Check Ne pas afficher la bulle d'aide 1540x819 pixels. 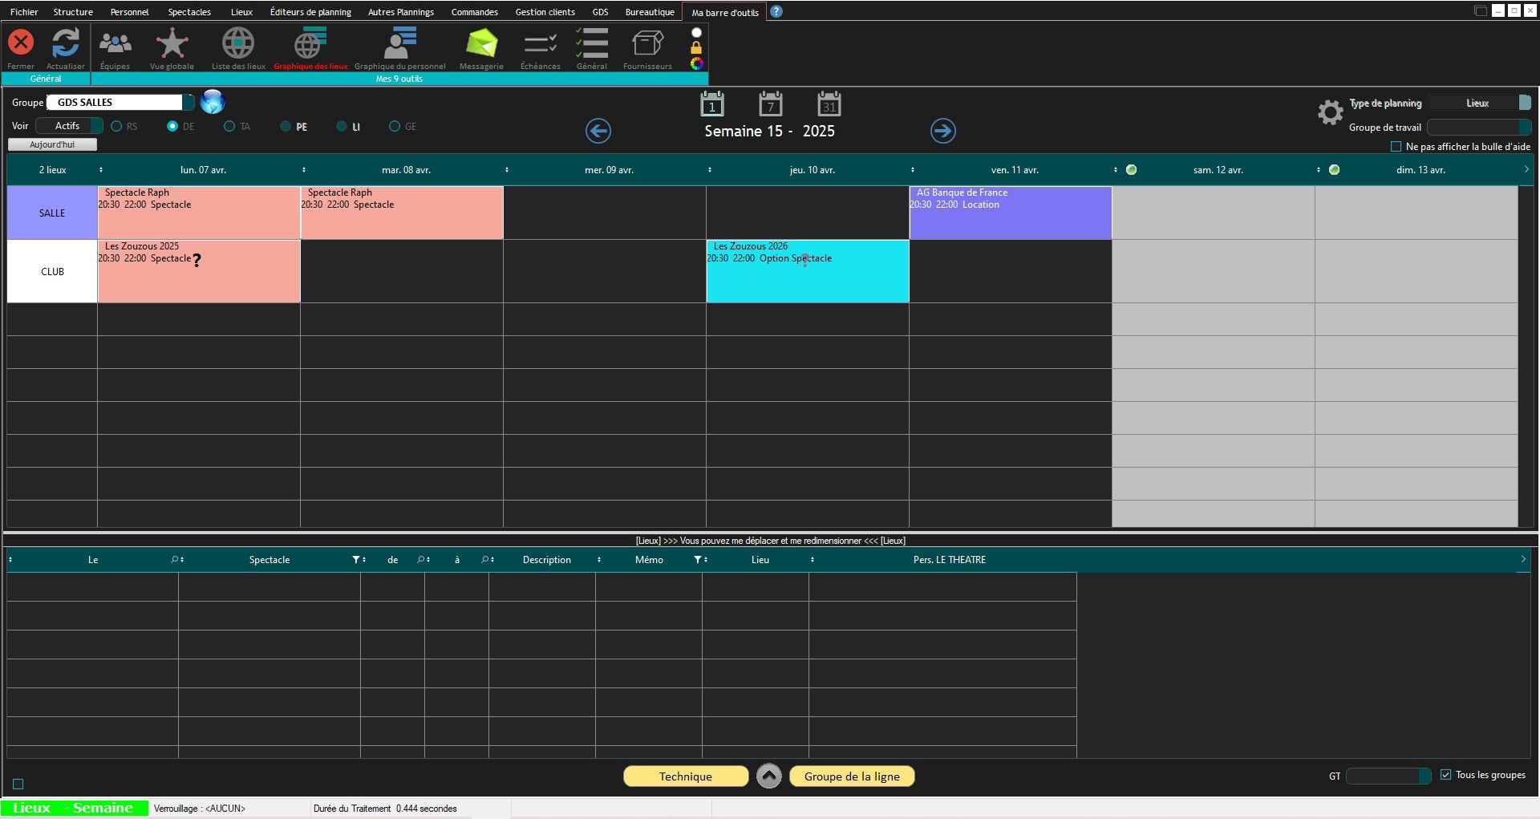[x=1396, y=147]
